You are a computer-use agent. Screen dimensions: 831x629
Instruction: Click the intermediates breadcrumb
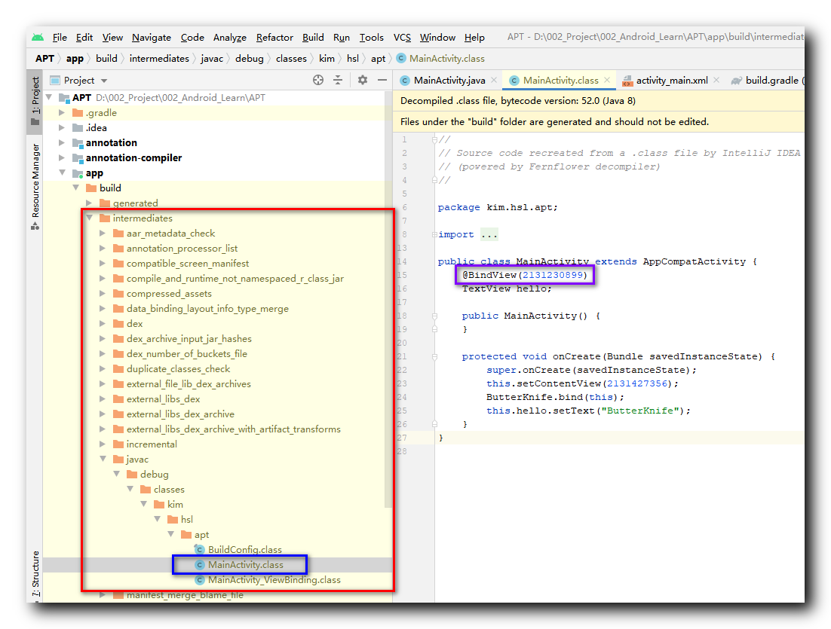pyautogui.click(x=159, y=59)
